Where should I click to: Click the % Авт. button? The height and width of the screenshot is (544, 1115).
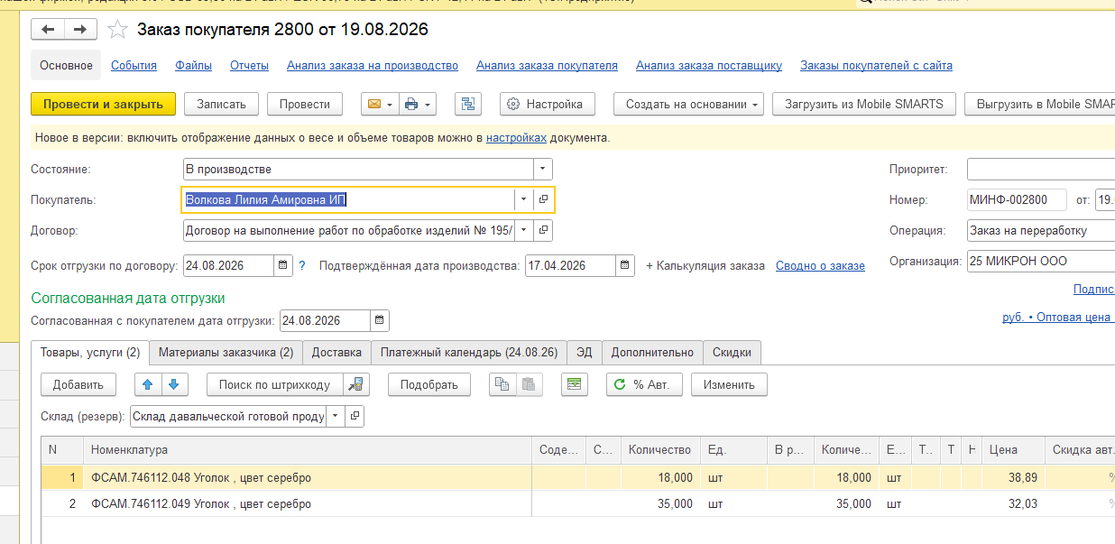coord(644,384)
